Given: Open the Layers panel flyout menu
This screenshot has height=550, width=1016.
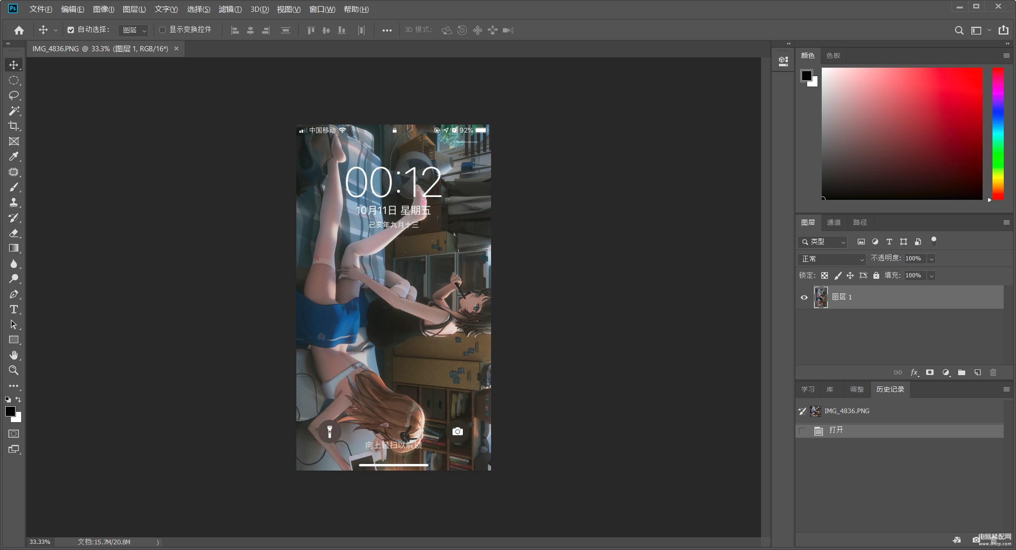Looking at the screenshot, I should point(1006,222).
